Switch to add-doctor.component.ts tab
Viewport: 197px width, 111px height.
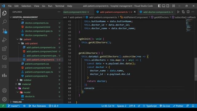point(157,12)
